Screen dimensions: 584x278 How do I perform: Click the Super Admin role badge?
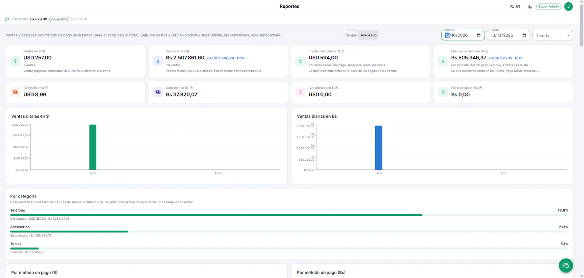[548, 7]
